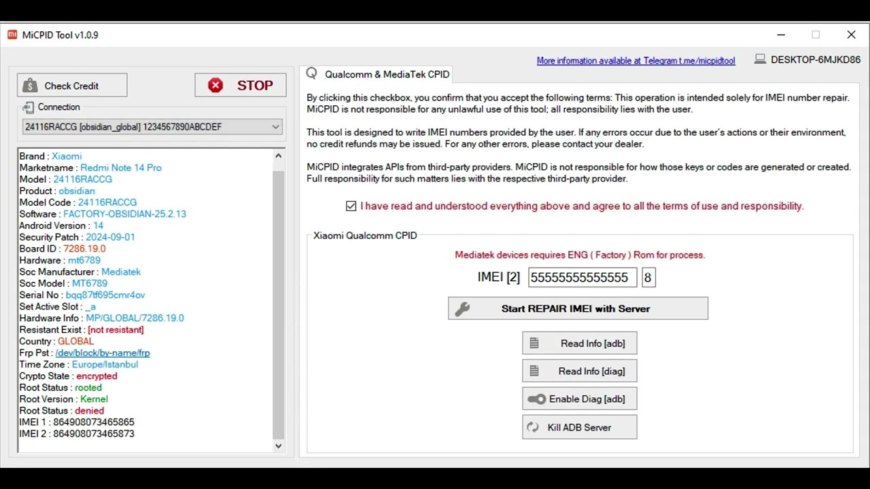Click the Time Zone Europe/Istanbul value
Screen dimensions: 870x489
pos(105,365)
